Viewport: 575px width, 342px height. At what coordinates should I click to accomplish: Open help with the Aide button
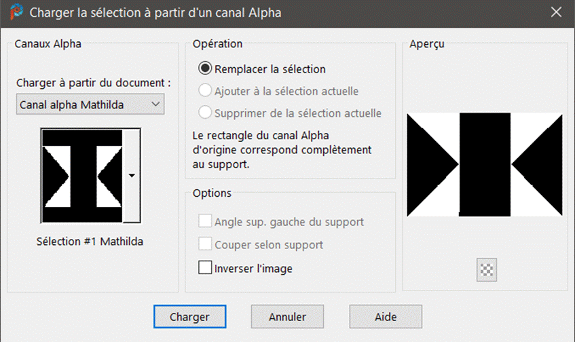[386, 316]
